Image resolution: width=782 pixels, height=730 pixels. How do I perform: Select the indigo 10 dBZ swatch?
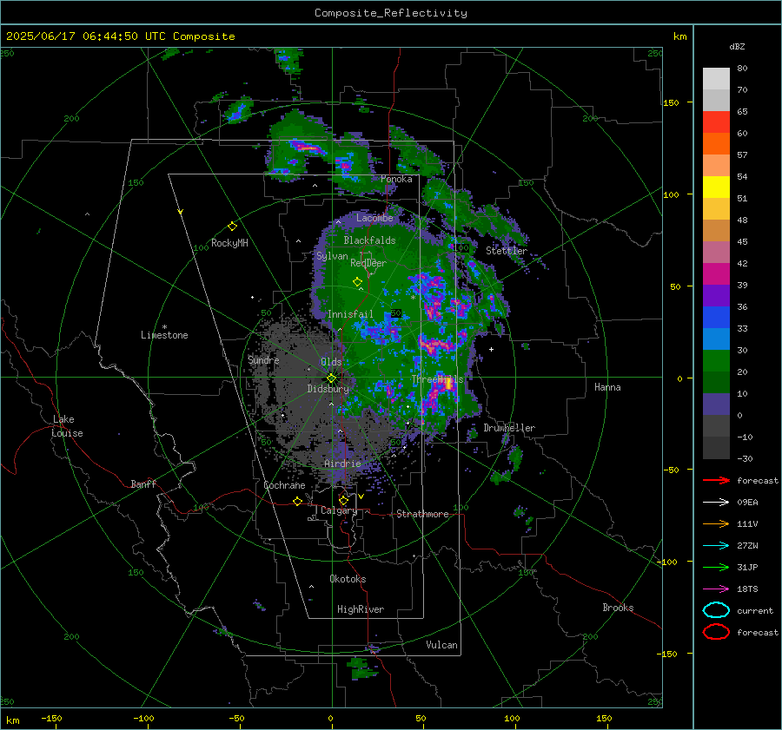pos(716,404)
